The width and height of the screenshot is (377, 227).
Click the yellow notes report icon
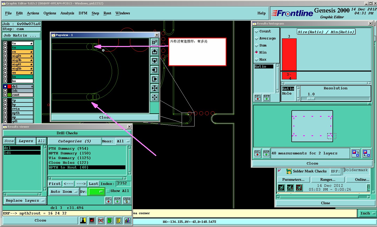pyautogui.click(x=119, y=220)
